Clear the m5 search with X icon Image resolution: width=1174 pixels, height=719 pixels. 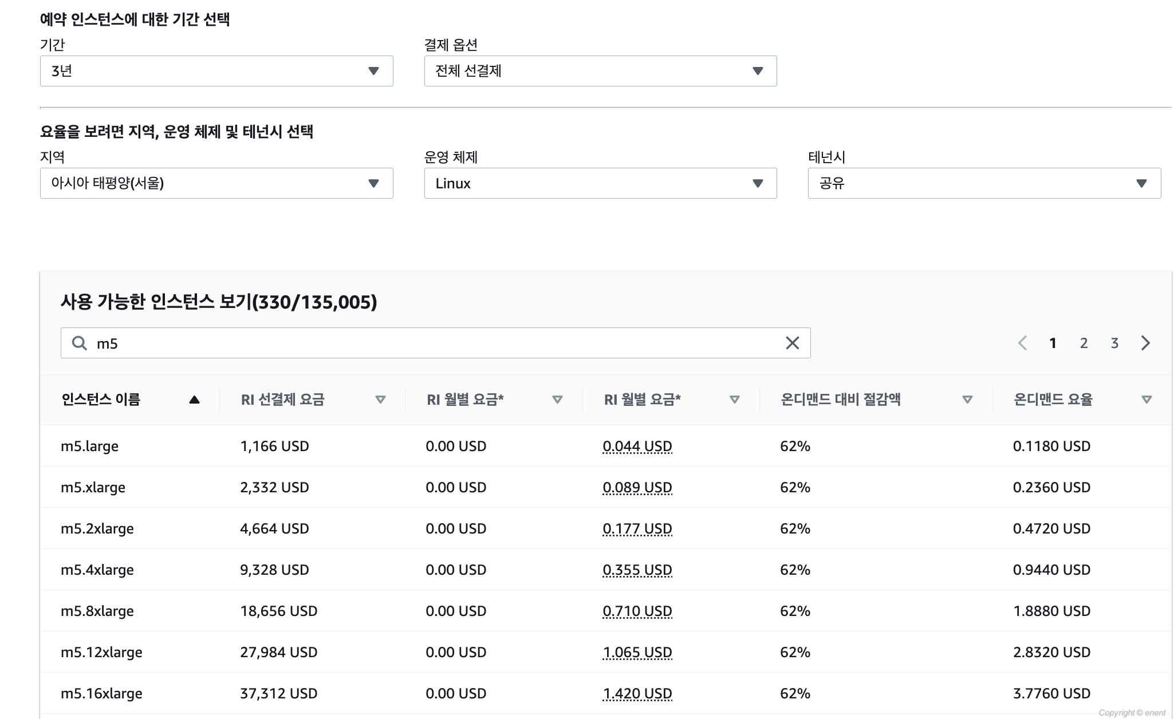pos(792,343)
